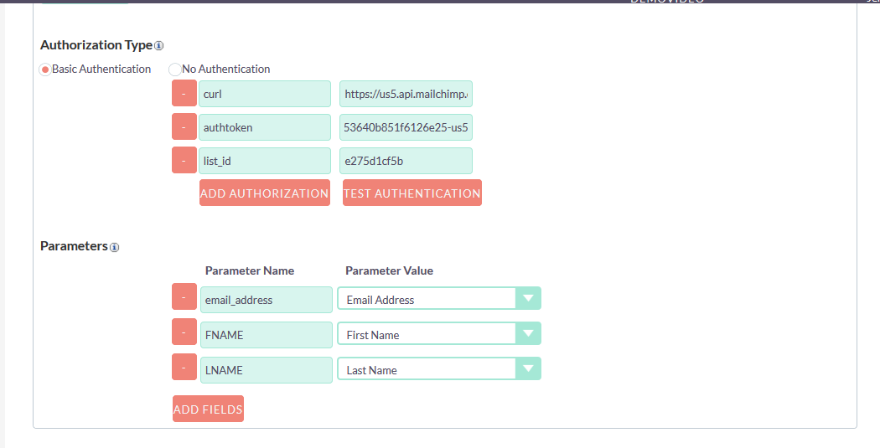This screenshot has width=880, height=448.
Task: Remove the FNAME parameter row
Action: pos(184,332)
